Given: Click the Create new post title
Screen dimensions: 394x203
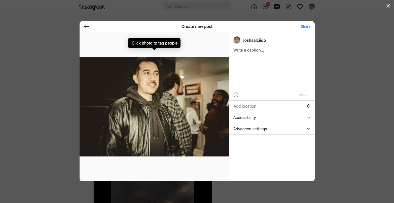Looking at the screenshot, I should (x=197, y=26).
